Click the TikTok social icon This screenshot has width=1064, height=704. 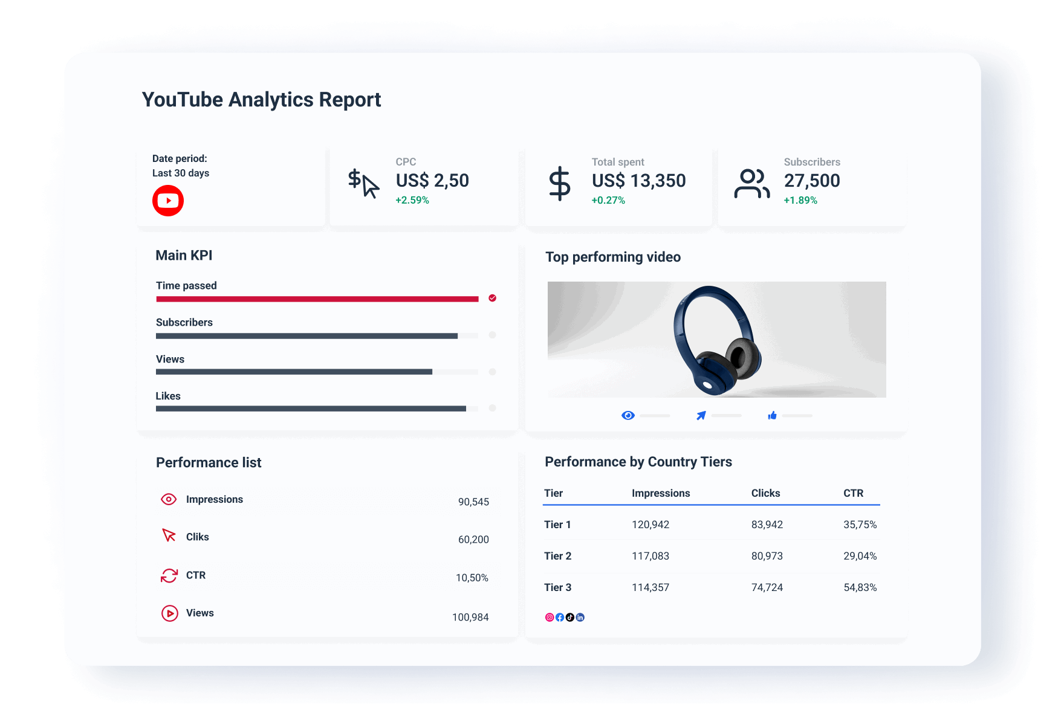570,617
